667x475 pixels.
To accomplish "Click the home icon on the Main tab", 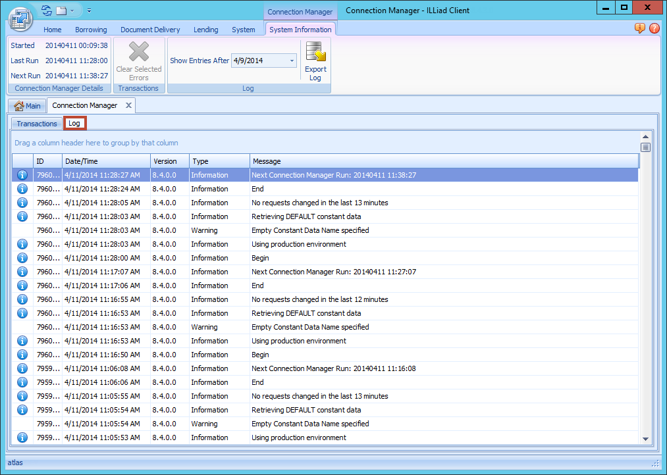I will click(20, 105).
